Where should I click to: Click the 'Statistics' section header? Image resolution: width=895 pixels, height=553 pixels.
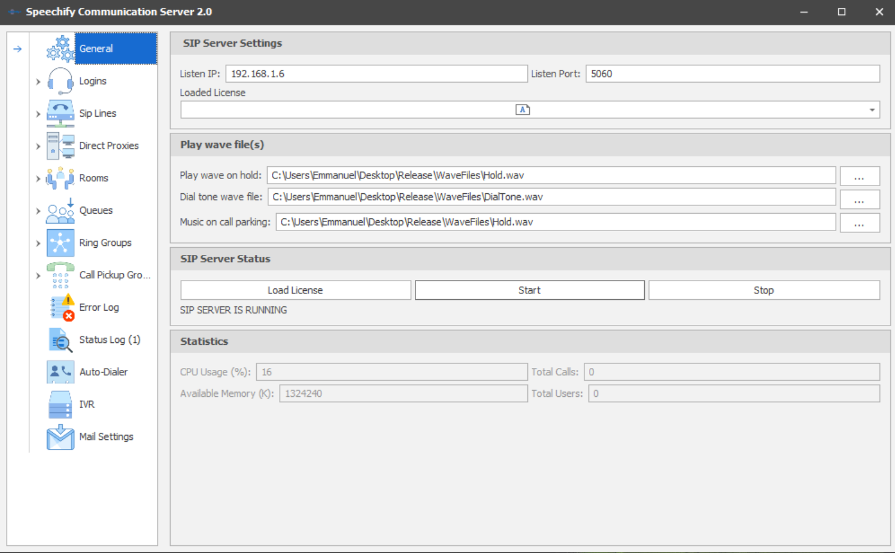pos(204,341)
